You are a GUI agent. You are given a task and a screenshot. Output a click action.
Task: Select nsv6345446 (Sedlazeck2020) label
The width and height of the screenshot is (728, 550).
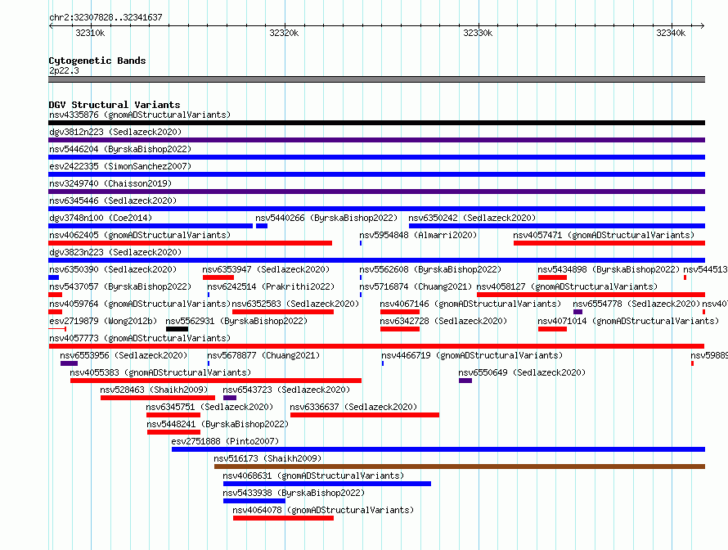113,201
